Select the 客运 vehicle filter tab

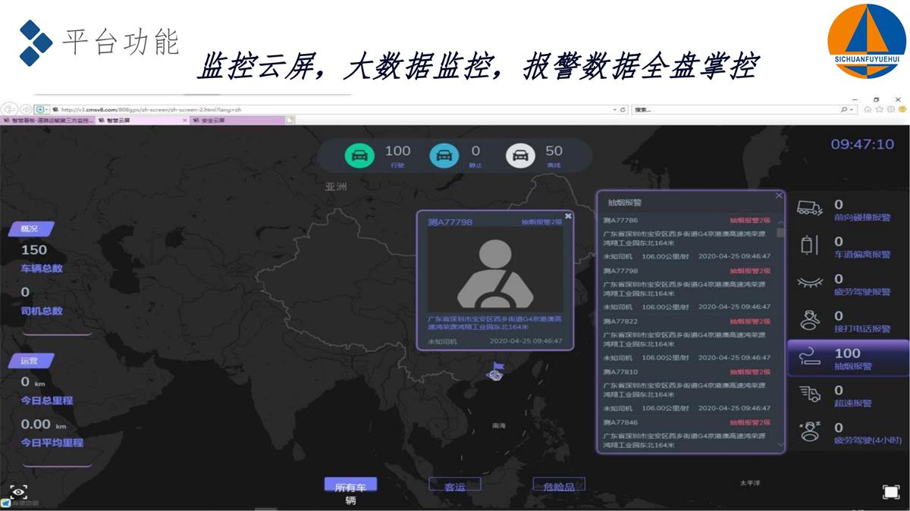coord(455,486)
